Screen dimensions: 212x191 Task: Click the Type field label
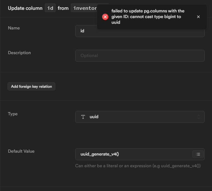13,114
